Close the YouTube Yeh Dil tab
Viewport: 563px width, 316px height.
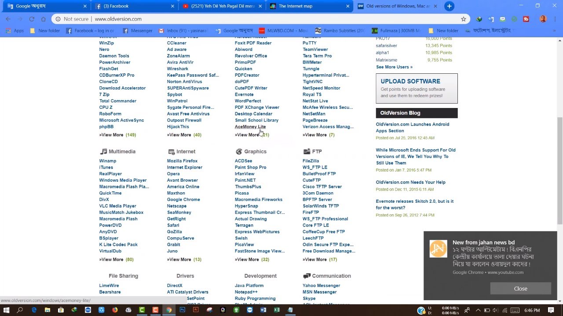260,6
